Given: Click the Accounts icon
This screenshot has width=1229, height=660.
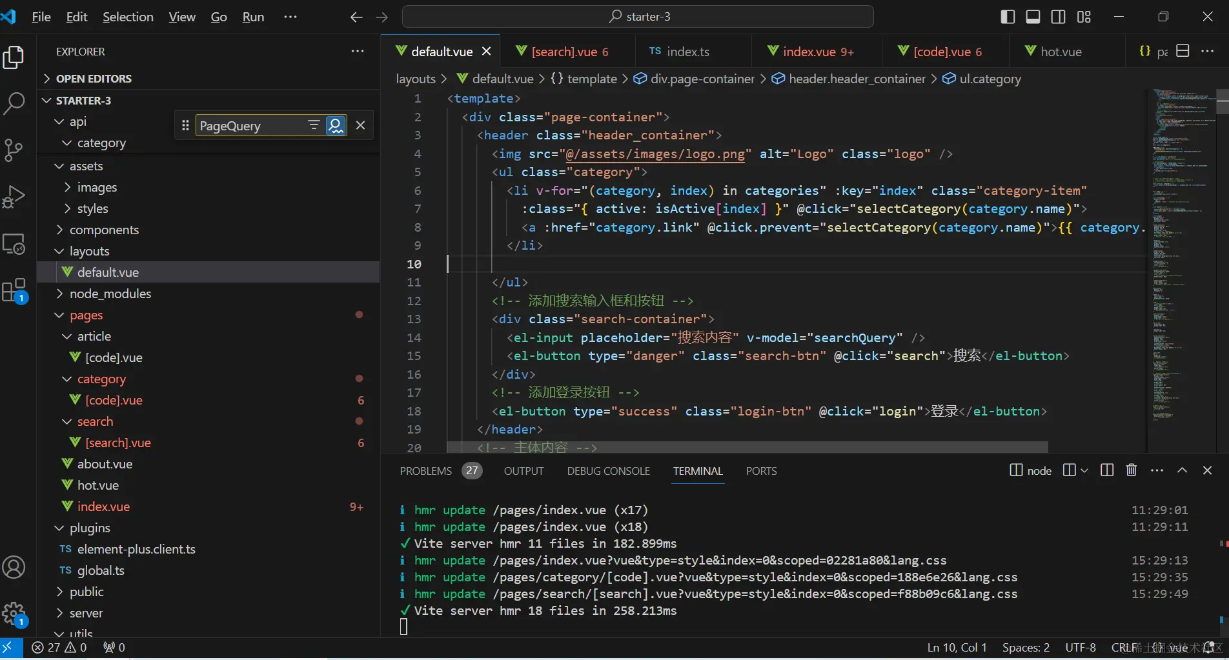Looking at the screenshot, I should (14, 568).
